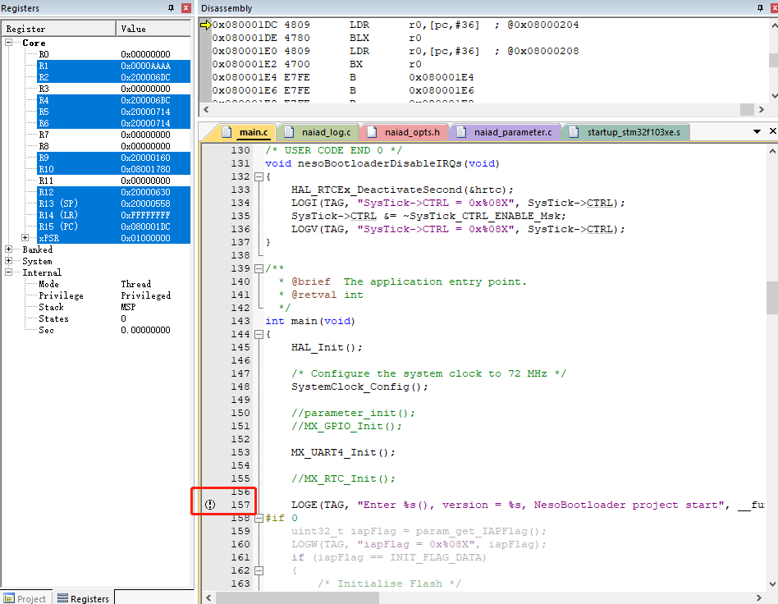
Task: Click the warning marker on line 157
Action: click(210, 505)
